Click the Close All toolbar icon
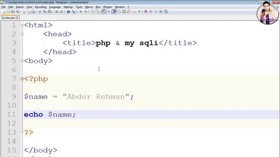280x157 pixels. [x=28, y=12]
